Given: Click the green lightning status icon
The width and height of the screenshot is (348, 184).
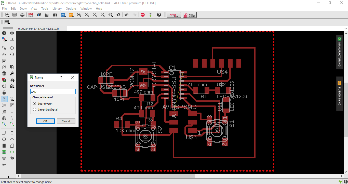Looking at the screenshot, I should pos(340,182).
